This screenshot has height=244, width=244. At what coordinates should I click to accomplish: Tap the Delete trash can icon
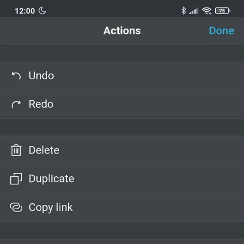(16, 150)
